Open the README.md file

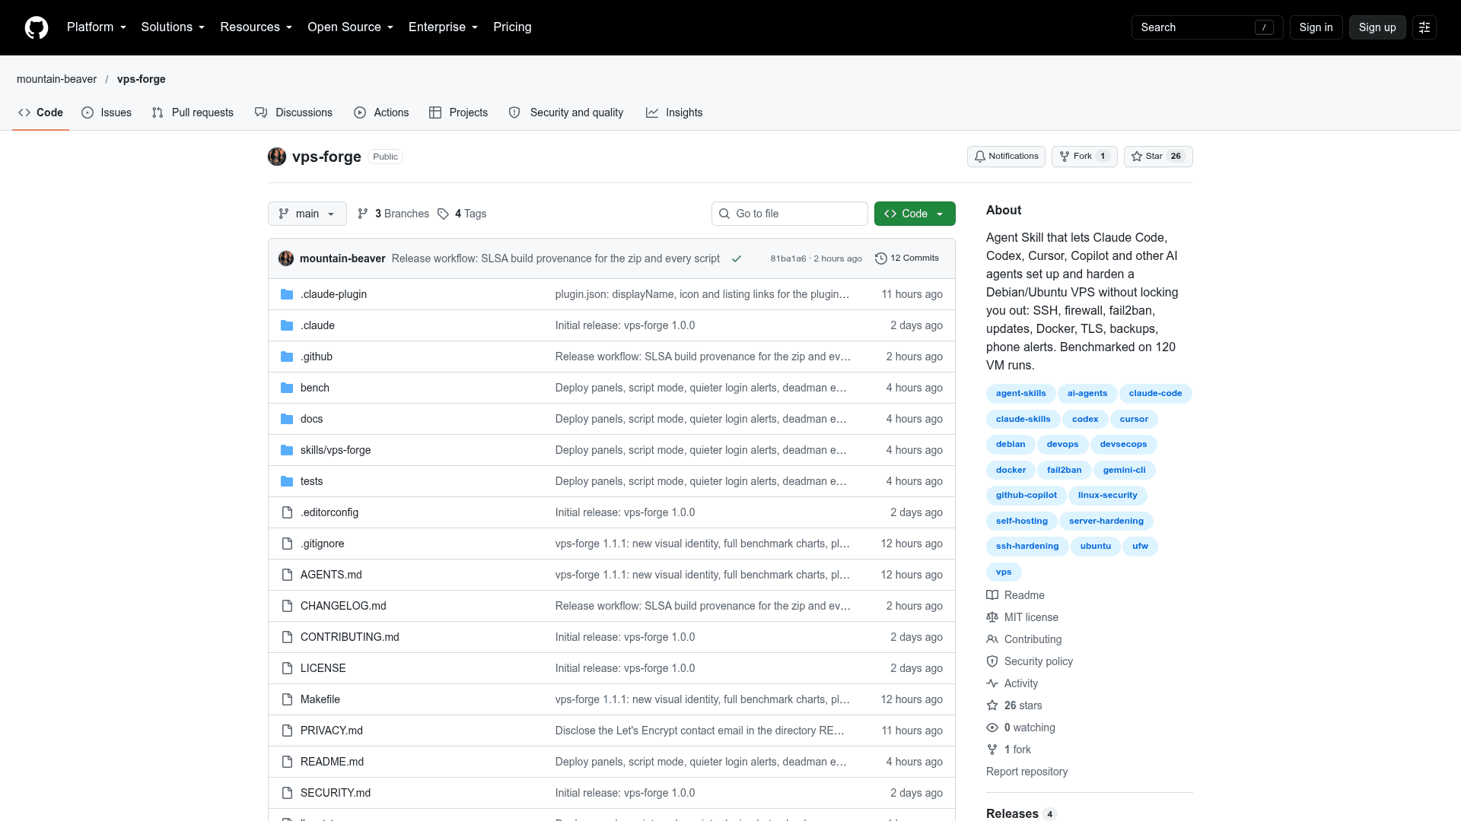pyautogui.click(x=332, y=762)
